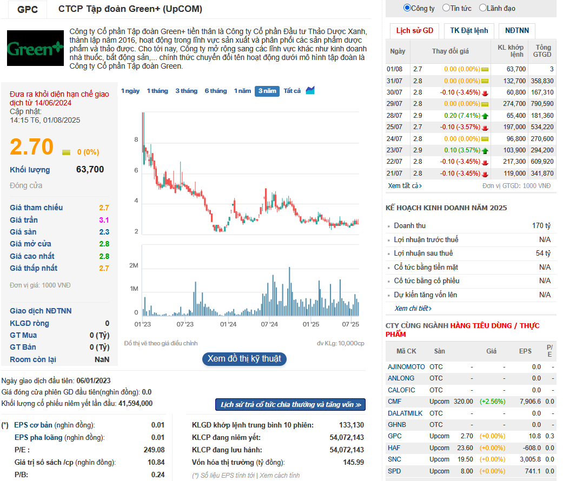Image resolution: width=563 pixels, height=481 pixels.
Task: Click the Giá sàn value 2.3
Action: click(104, 232)
